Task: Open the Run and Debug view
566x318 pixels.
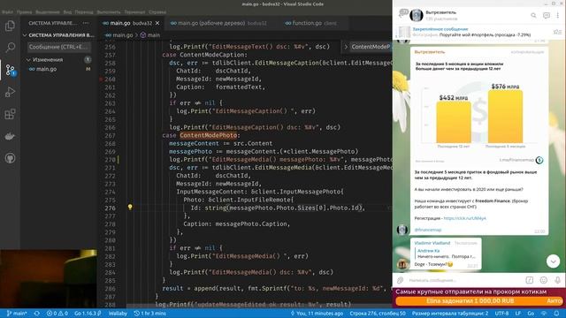Action: tap(10, 92)
